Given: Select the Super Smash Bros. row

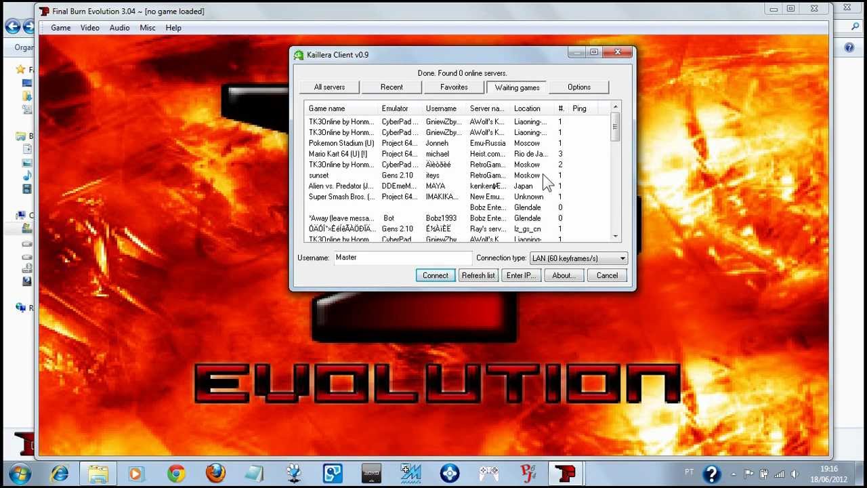Looking at the screenshot, I should 458,197.
